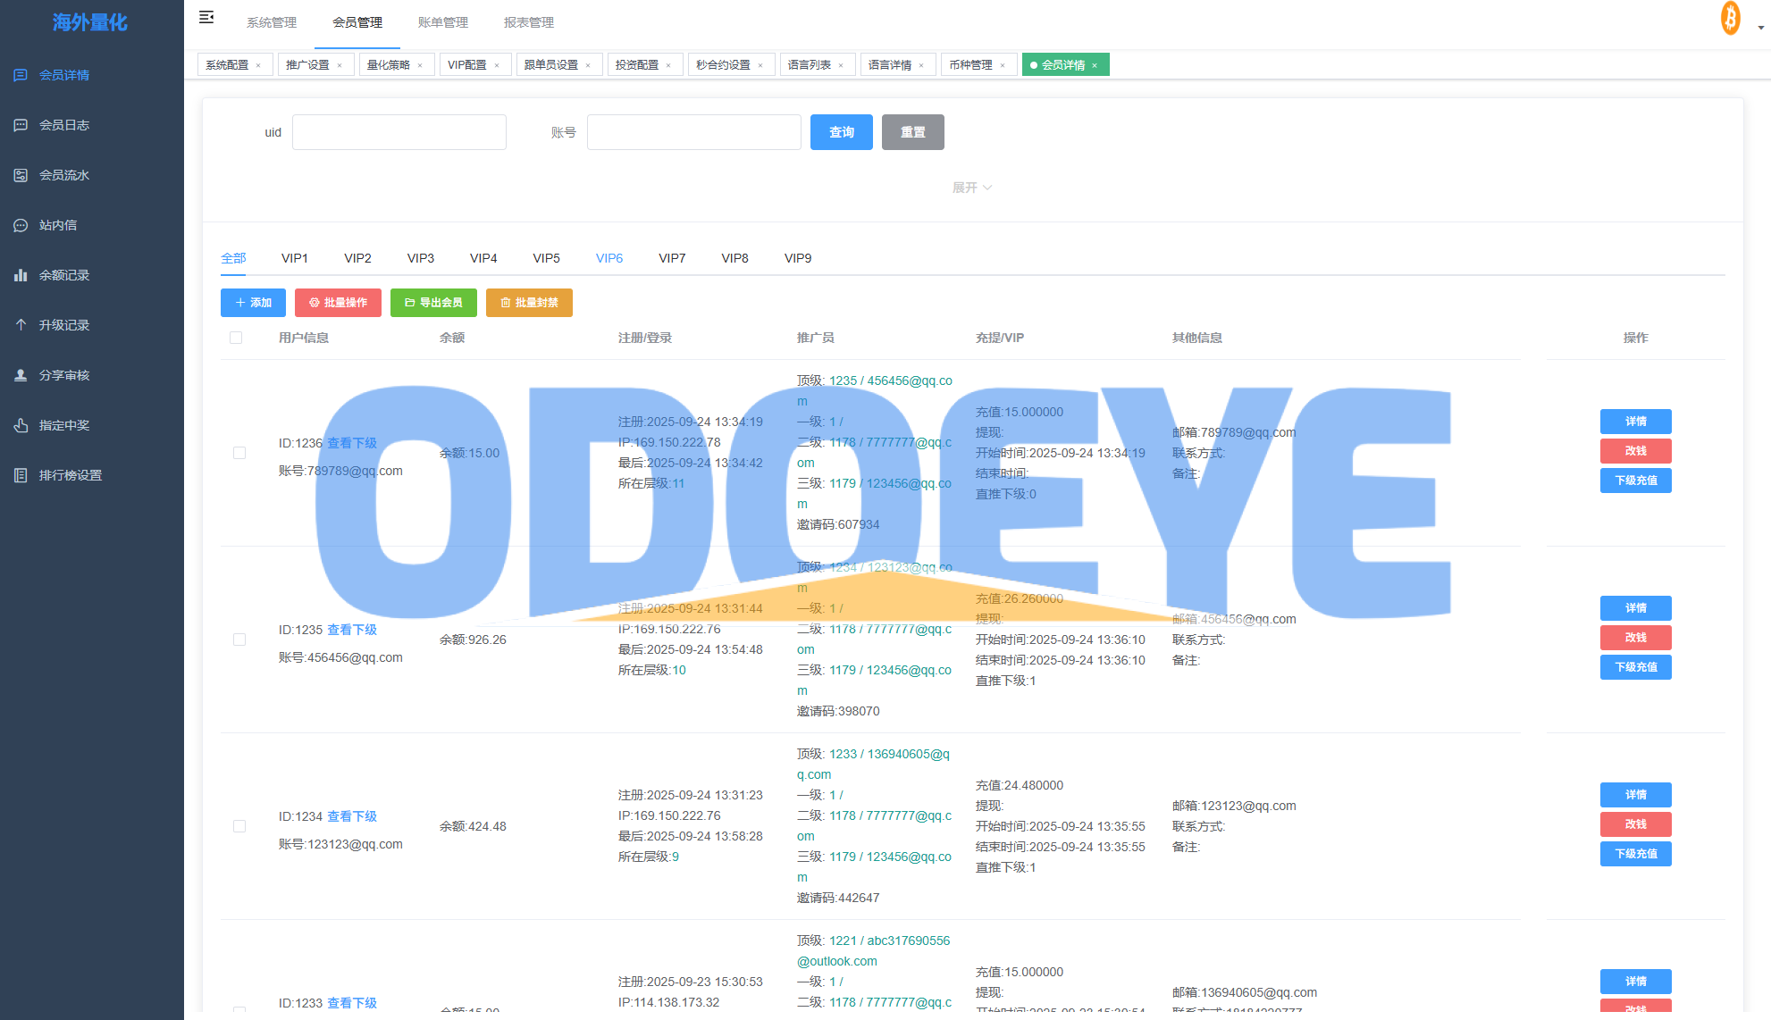Open 分享审核 user icon in sidebar

21,375
